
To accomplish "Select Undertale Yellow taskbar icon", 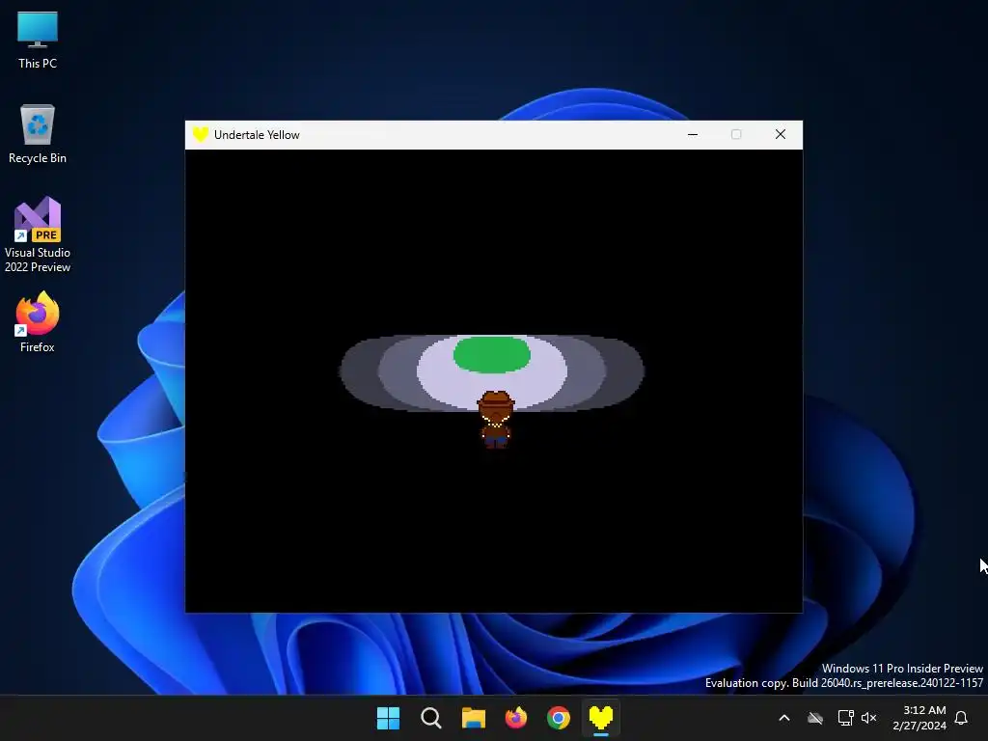I will point(600,718).
